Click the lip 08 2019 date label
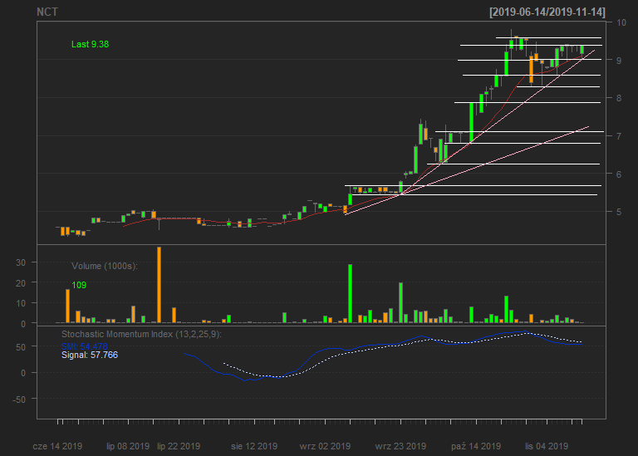This screenshot has height=456, width=638. [x=128, y=446]
